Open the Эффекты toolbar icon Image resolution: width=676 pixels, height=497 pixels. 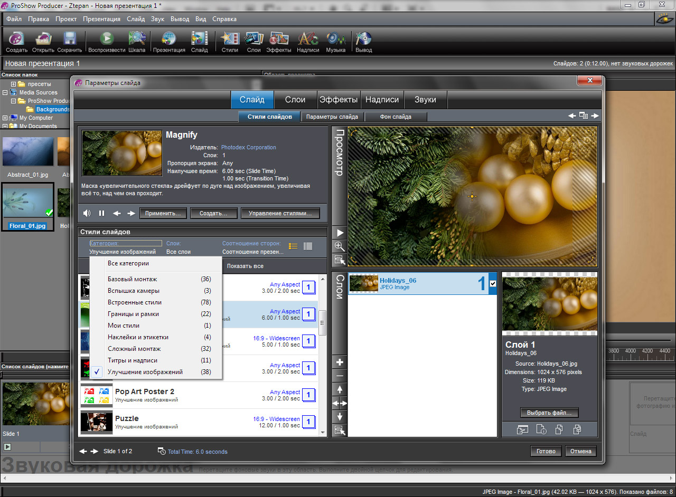click(279, 41)
